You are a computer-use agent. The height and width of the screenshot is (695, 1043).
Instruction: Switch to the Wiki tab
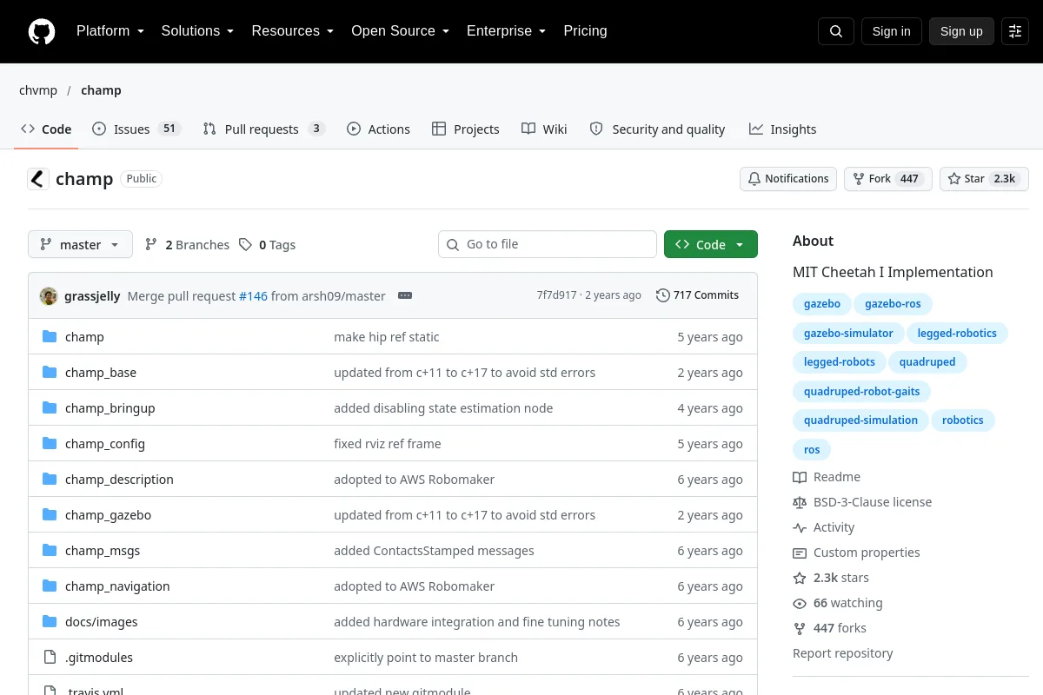[544, 129]
